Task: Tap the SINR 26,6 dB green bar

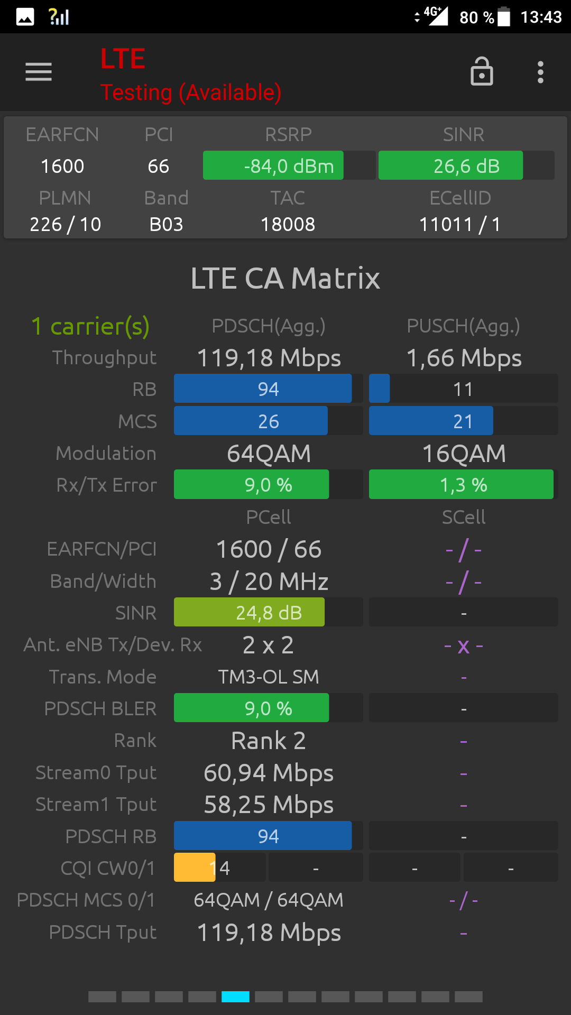Action: 466,165
